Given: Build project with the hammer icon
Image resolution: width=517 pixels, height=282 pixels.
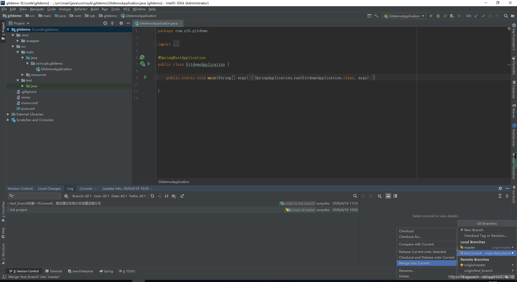Looking at the screenshot, I should (x=376, y=16).
